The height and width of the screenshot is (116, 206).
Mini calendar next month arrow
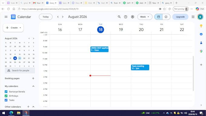point(34,39)
